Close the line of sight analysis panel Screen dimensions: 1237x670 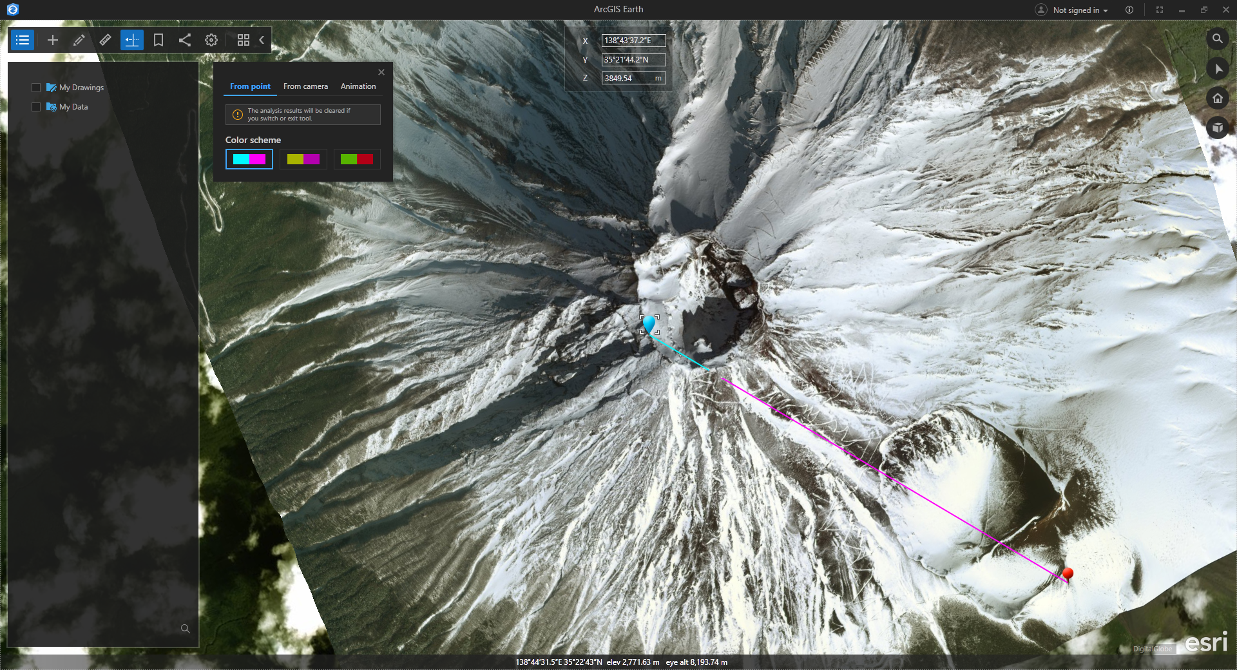[x=381, y=72]
